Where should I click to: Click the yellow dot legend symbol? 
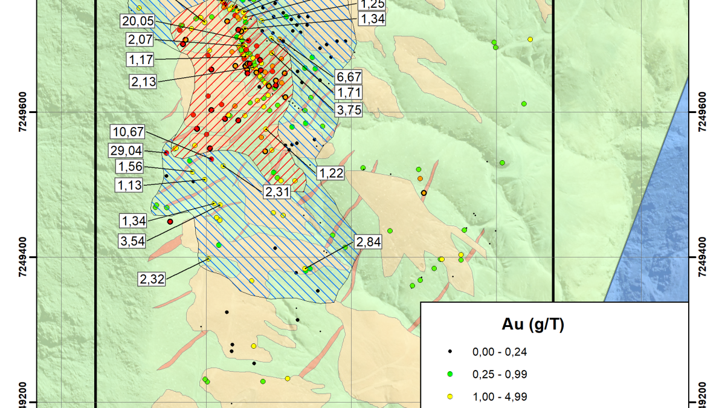[x=449, y=397]
